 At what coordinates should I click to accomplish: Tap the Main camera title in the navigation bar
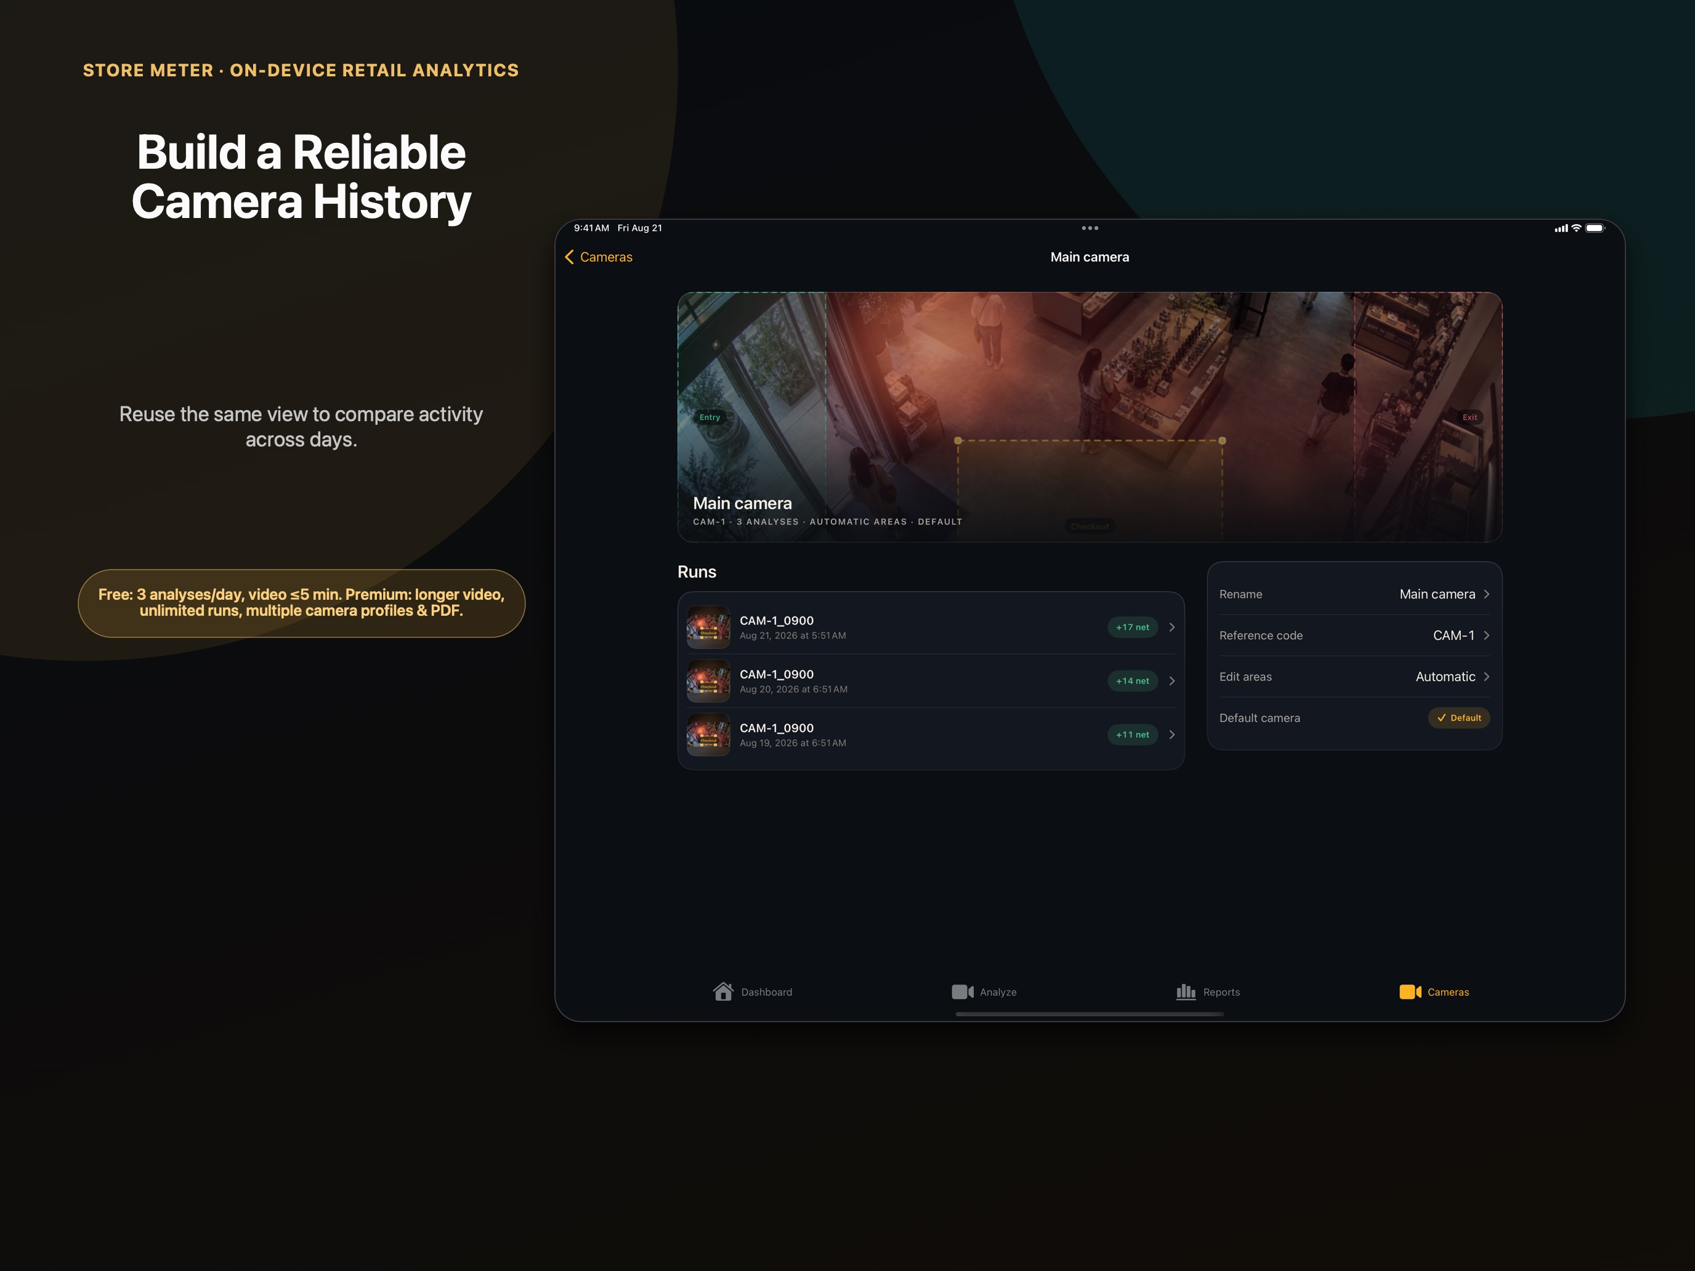pyautogui.click(x=1090, y=257)
